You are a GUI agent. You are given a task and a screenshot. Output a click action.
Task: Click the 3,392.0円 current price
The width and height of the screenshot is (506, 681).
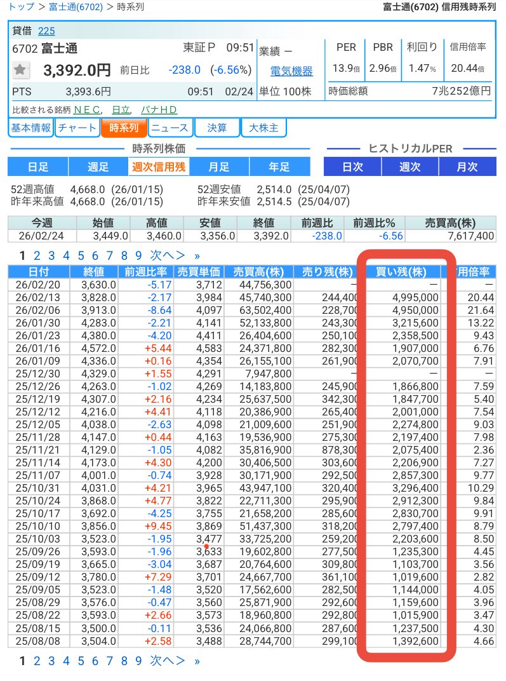pyautogui.click(x=77, y=71)
